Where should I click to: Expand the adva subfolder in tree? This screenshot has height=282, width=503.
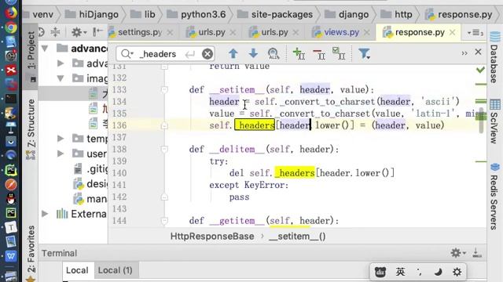tap(61, 63)
